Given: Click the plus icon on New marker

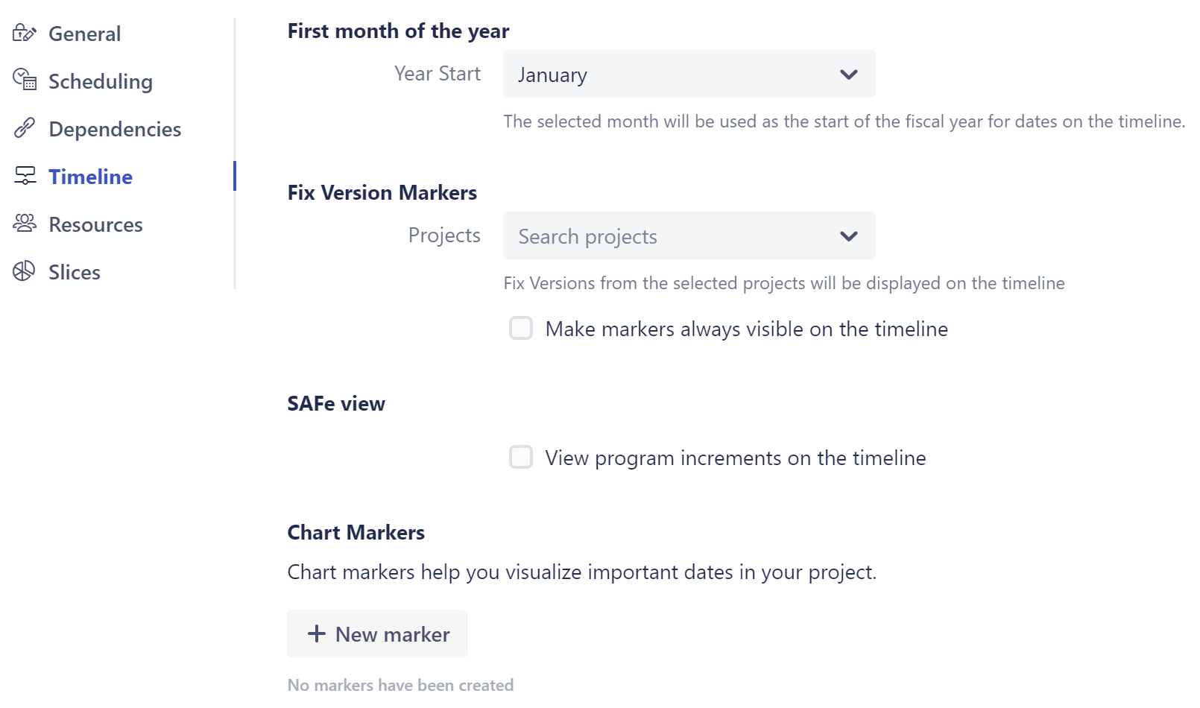Looking at the screenshot, I should (x=316, y=633).
